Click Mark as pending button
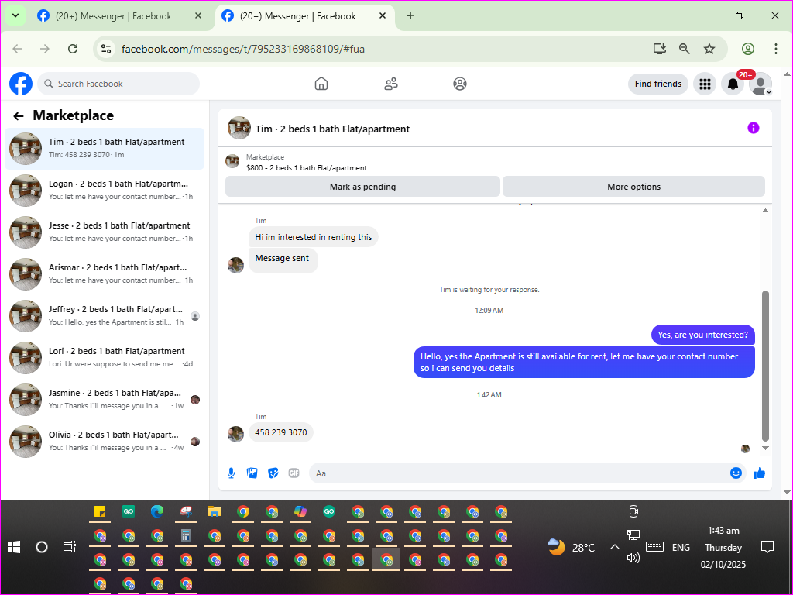Viewport: 793px width, 595px height. pos(362,187)
